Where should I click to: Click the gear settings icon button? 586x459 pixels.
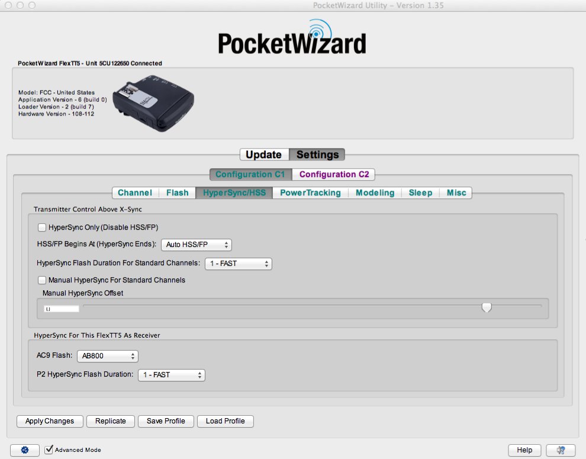click(25, 450)
